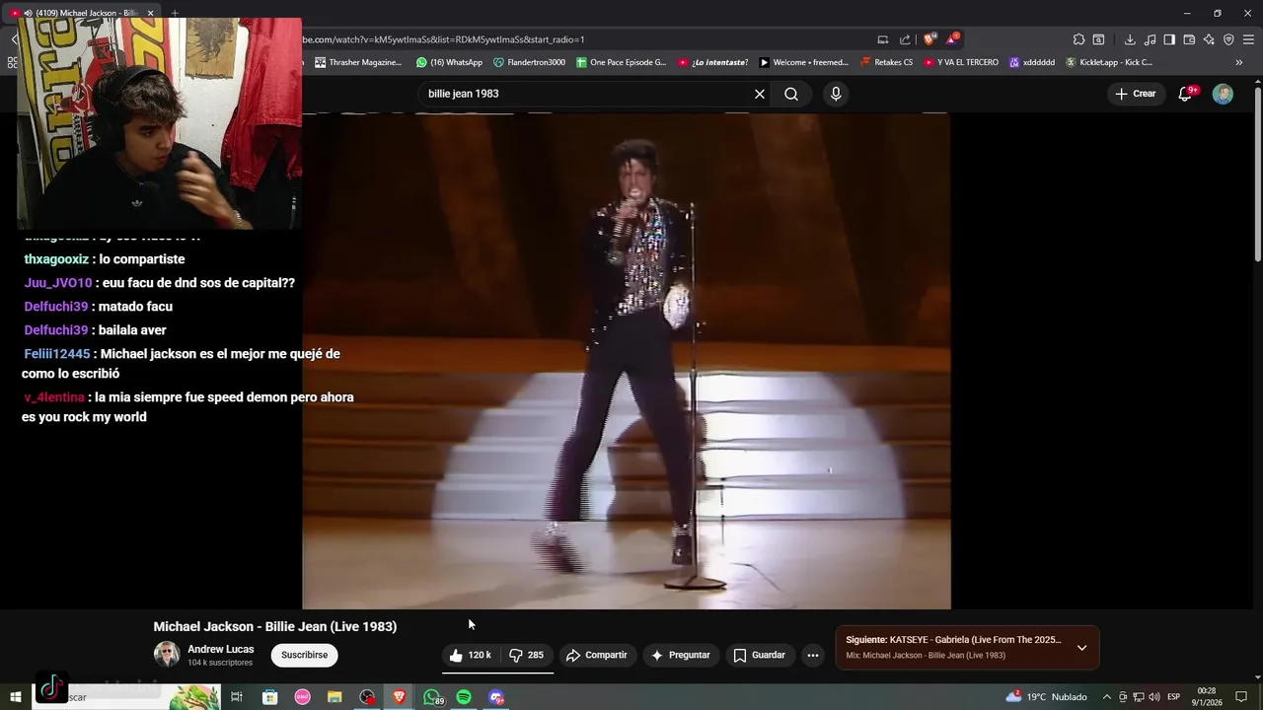Click the Suscribirse button
Viewport: 1263px width, 710px height.
304,655
